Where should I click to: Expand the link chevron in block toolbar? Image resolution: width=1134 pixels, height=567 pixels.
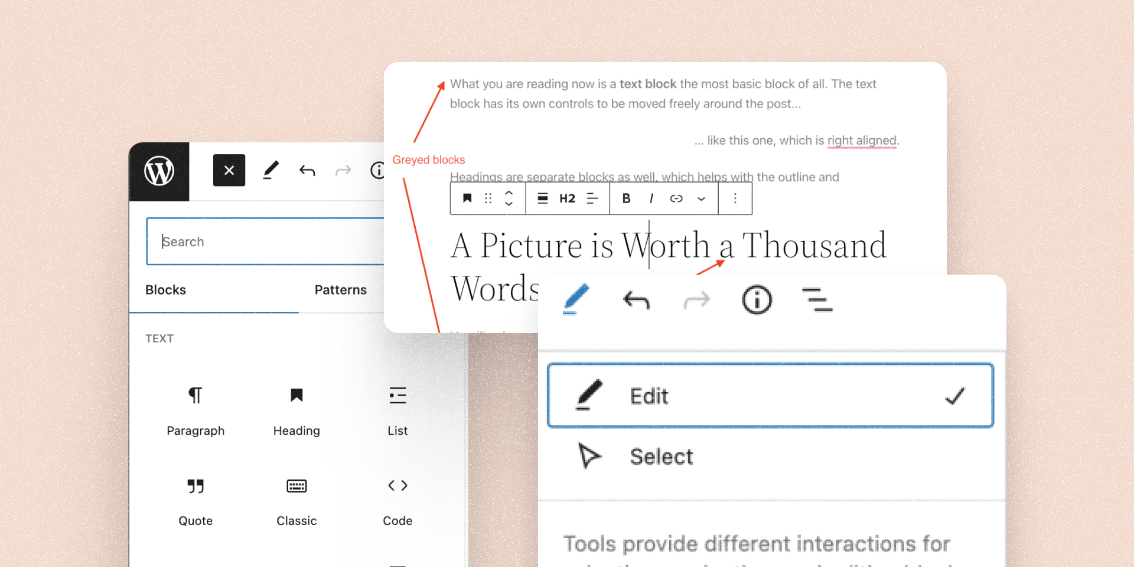click(x=702, y=198)
